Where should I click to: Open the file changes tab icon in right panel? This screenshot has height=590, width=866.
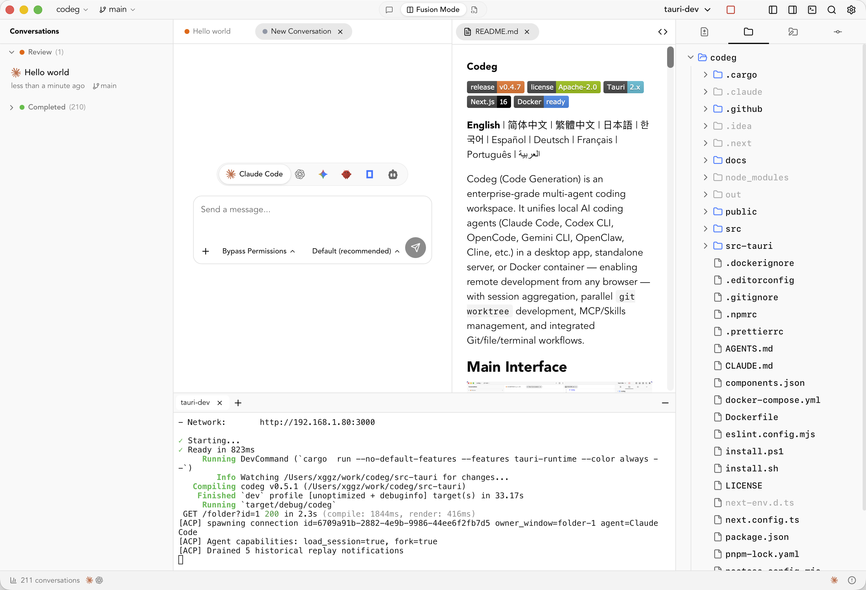click(704, 32)
